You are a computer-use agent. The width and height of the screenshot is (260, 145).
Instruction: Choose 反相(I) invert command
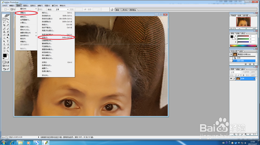click(56, 62)
